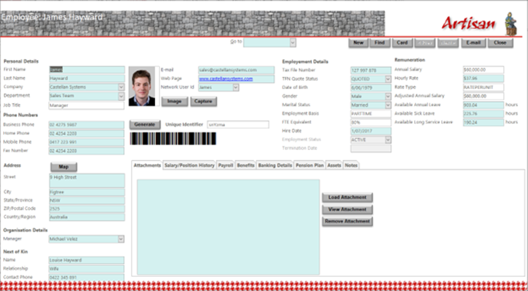
Task: Open the Marital Status dropdown
Action: click(x=388, y=105)
